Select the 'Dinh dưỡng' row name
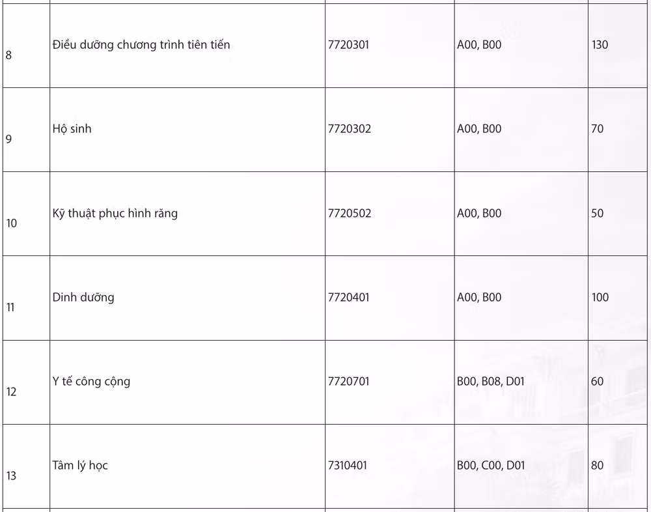This screenshot has width=651, height=512. pyautogui.click(x=83, y=298)
